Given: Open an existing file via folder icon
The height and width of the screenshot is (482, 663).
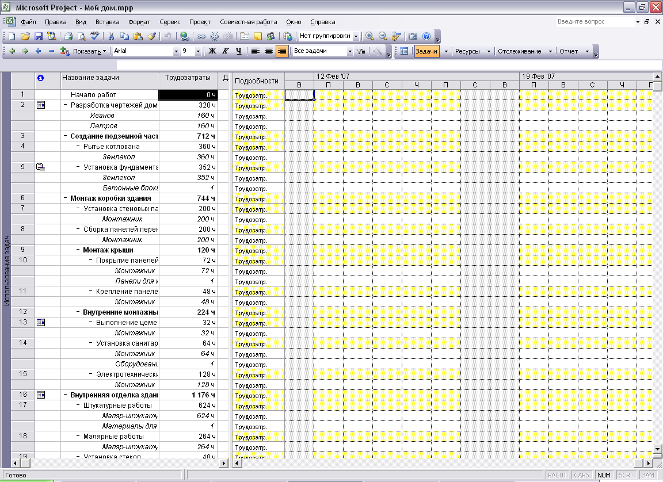Looking at the screenshot, I should 25,36.
